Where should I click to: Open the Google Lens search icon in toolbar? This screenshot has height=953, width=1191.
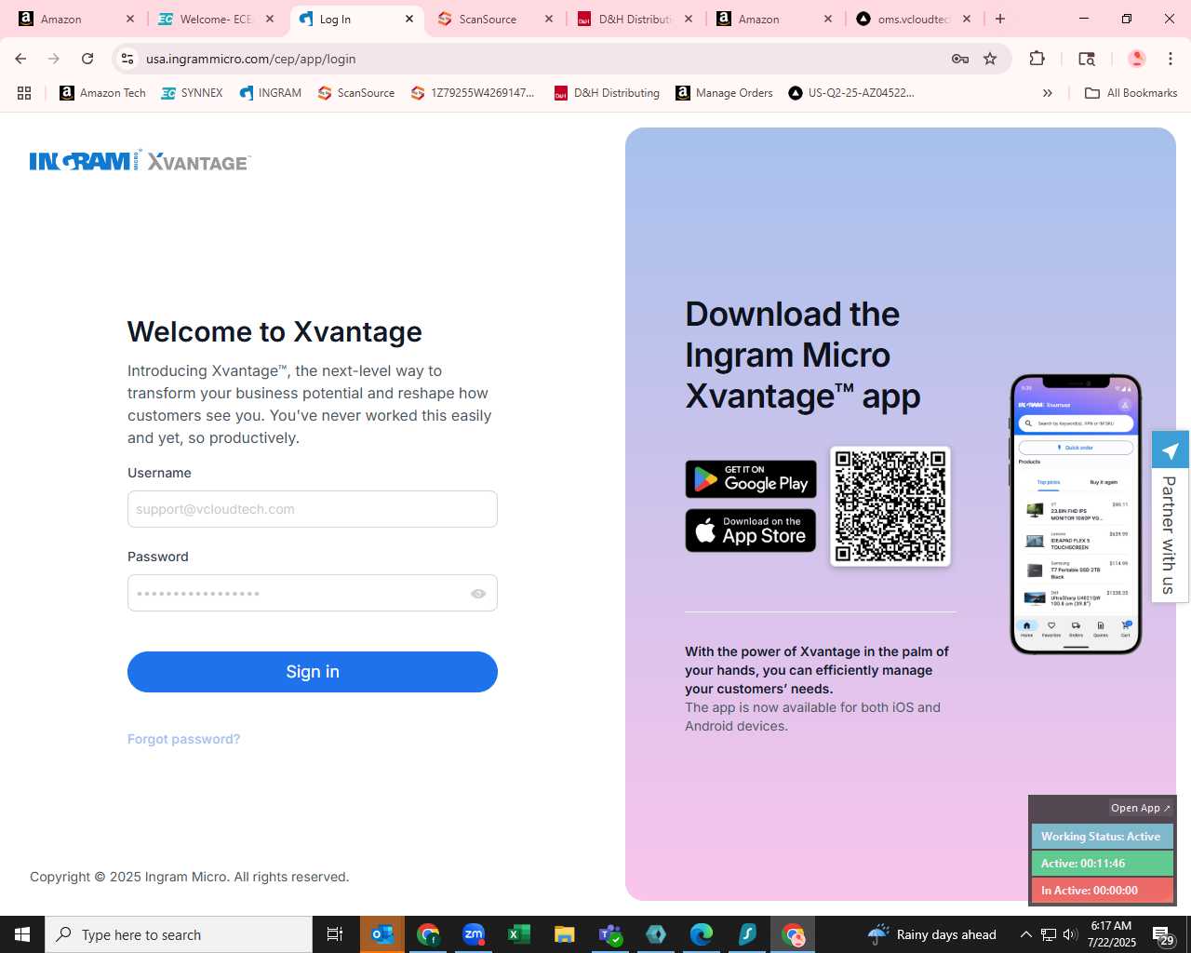1087,59
